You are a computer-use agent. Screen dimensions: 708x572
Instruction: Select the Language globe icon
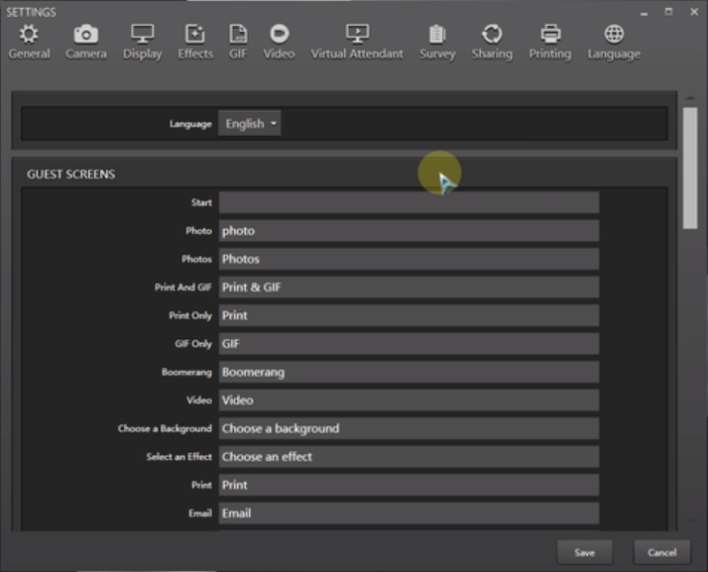coord(614,36)
